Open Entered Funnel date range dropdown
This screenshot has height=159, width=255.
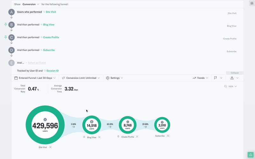[x=35, y=78]
